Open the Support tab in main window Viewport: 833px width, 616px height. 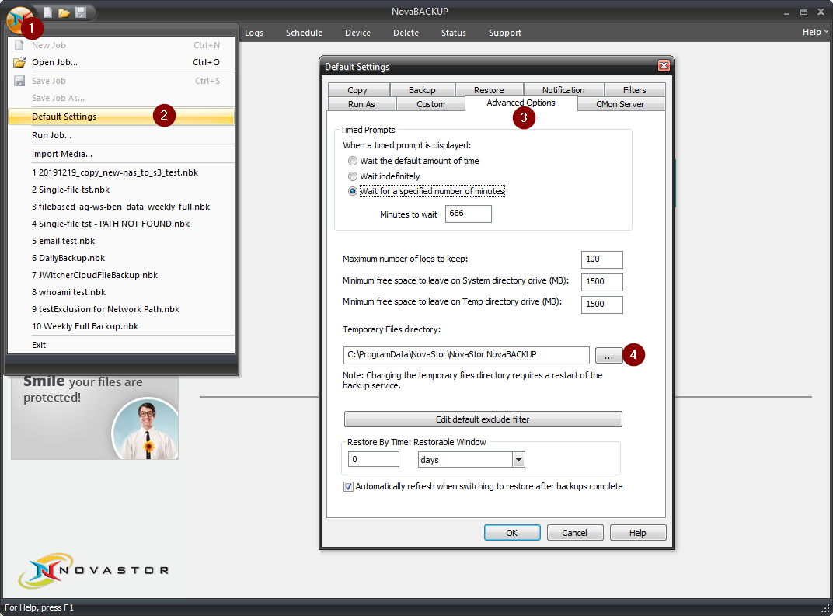pos(504,33)
